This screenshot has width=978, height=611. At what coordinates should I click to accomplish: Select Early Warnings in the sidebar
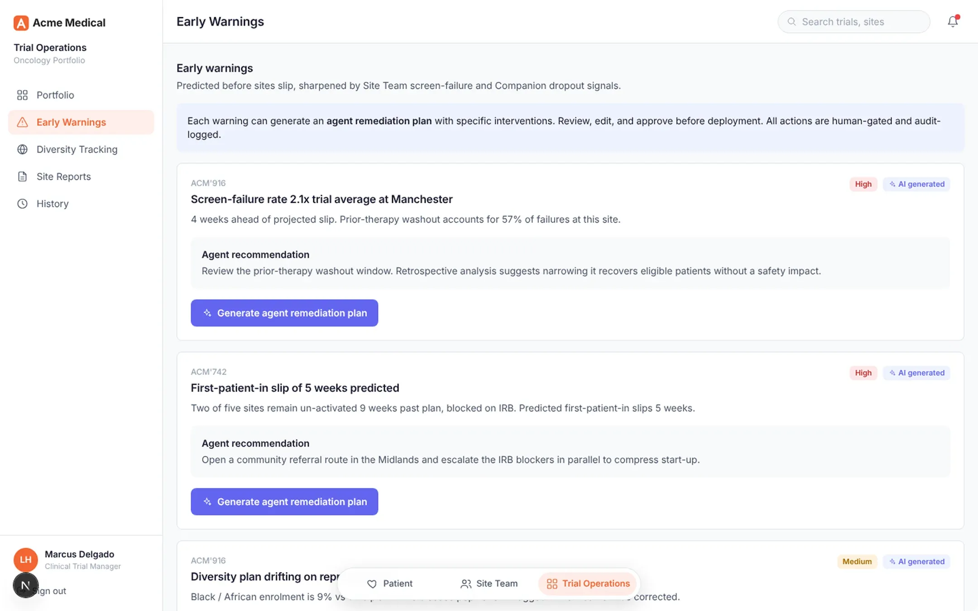coord(81,122)
